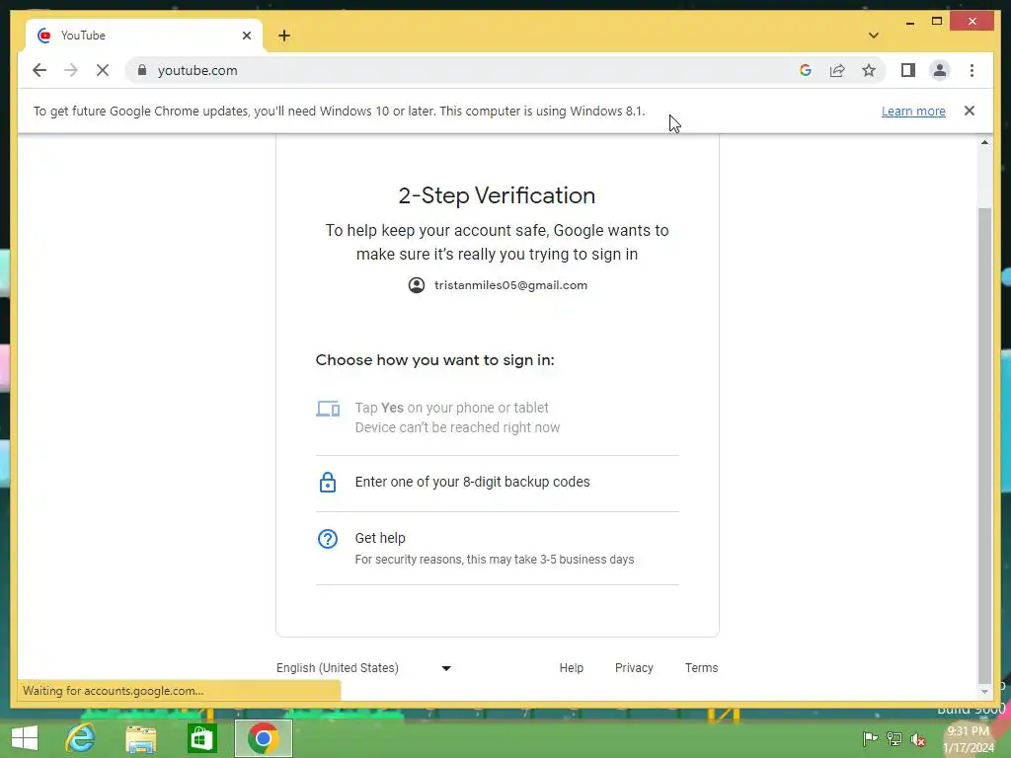Screen dimensions: 1011x758
Task: Open the Privacy footer link
Action: pyautogui.click(x=634, y=668)
